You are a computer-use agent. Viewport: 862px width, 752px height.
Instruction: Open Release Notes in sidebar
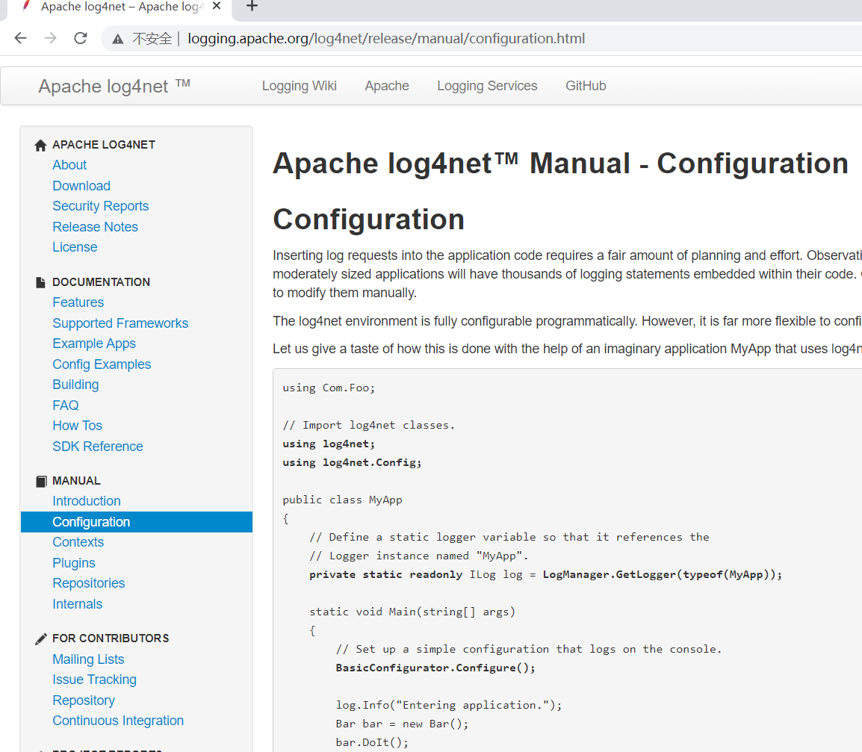pos(95,227)
